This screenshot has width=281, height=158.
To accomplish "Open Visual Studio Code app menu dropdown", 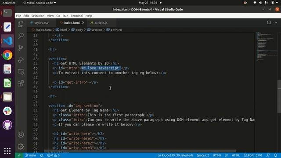I will point(39,3).
